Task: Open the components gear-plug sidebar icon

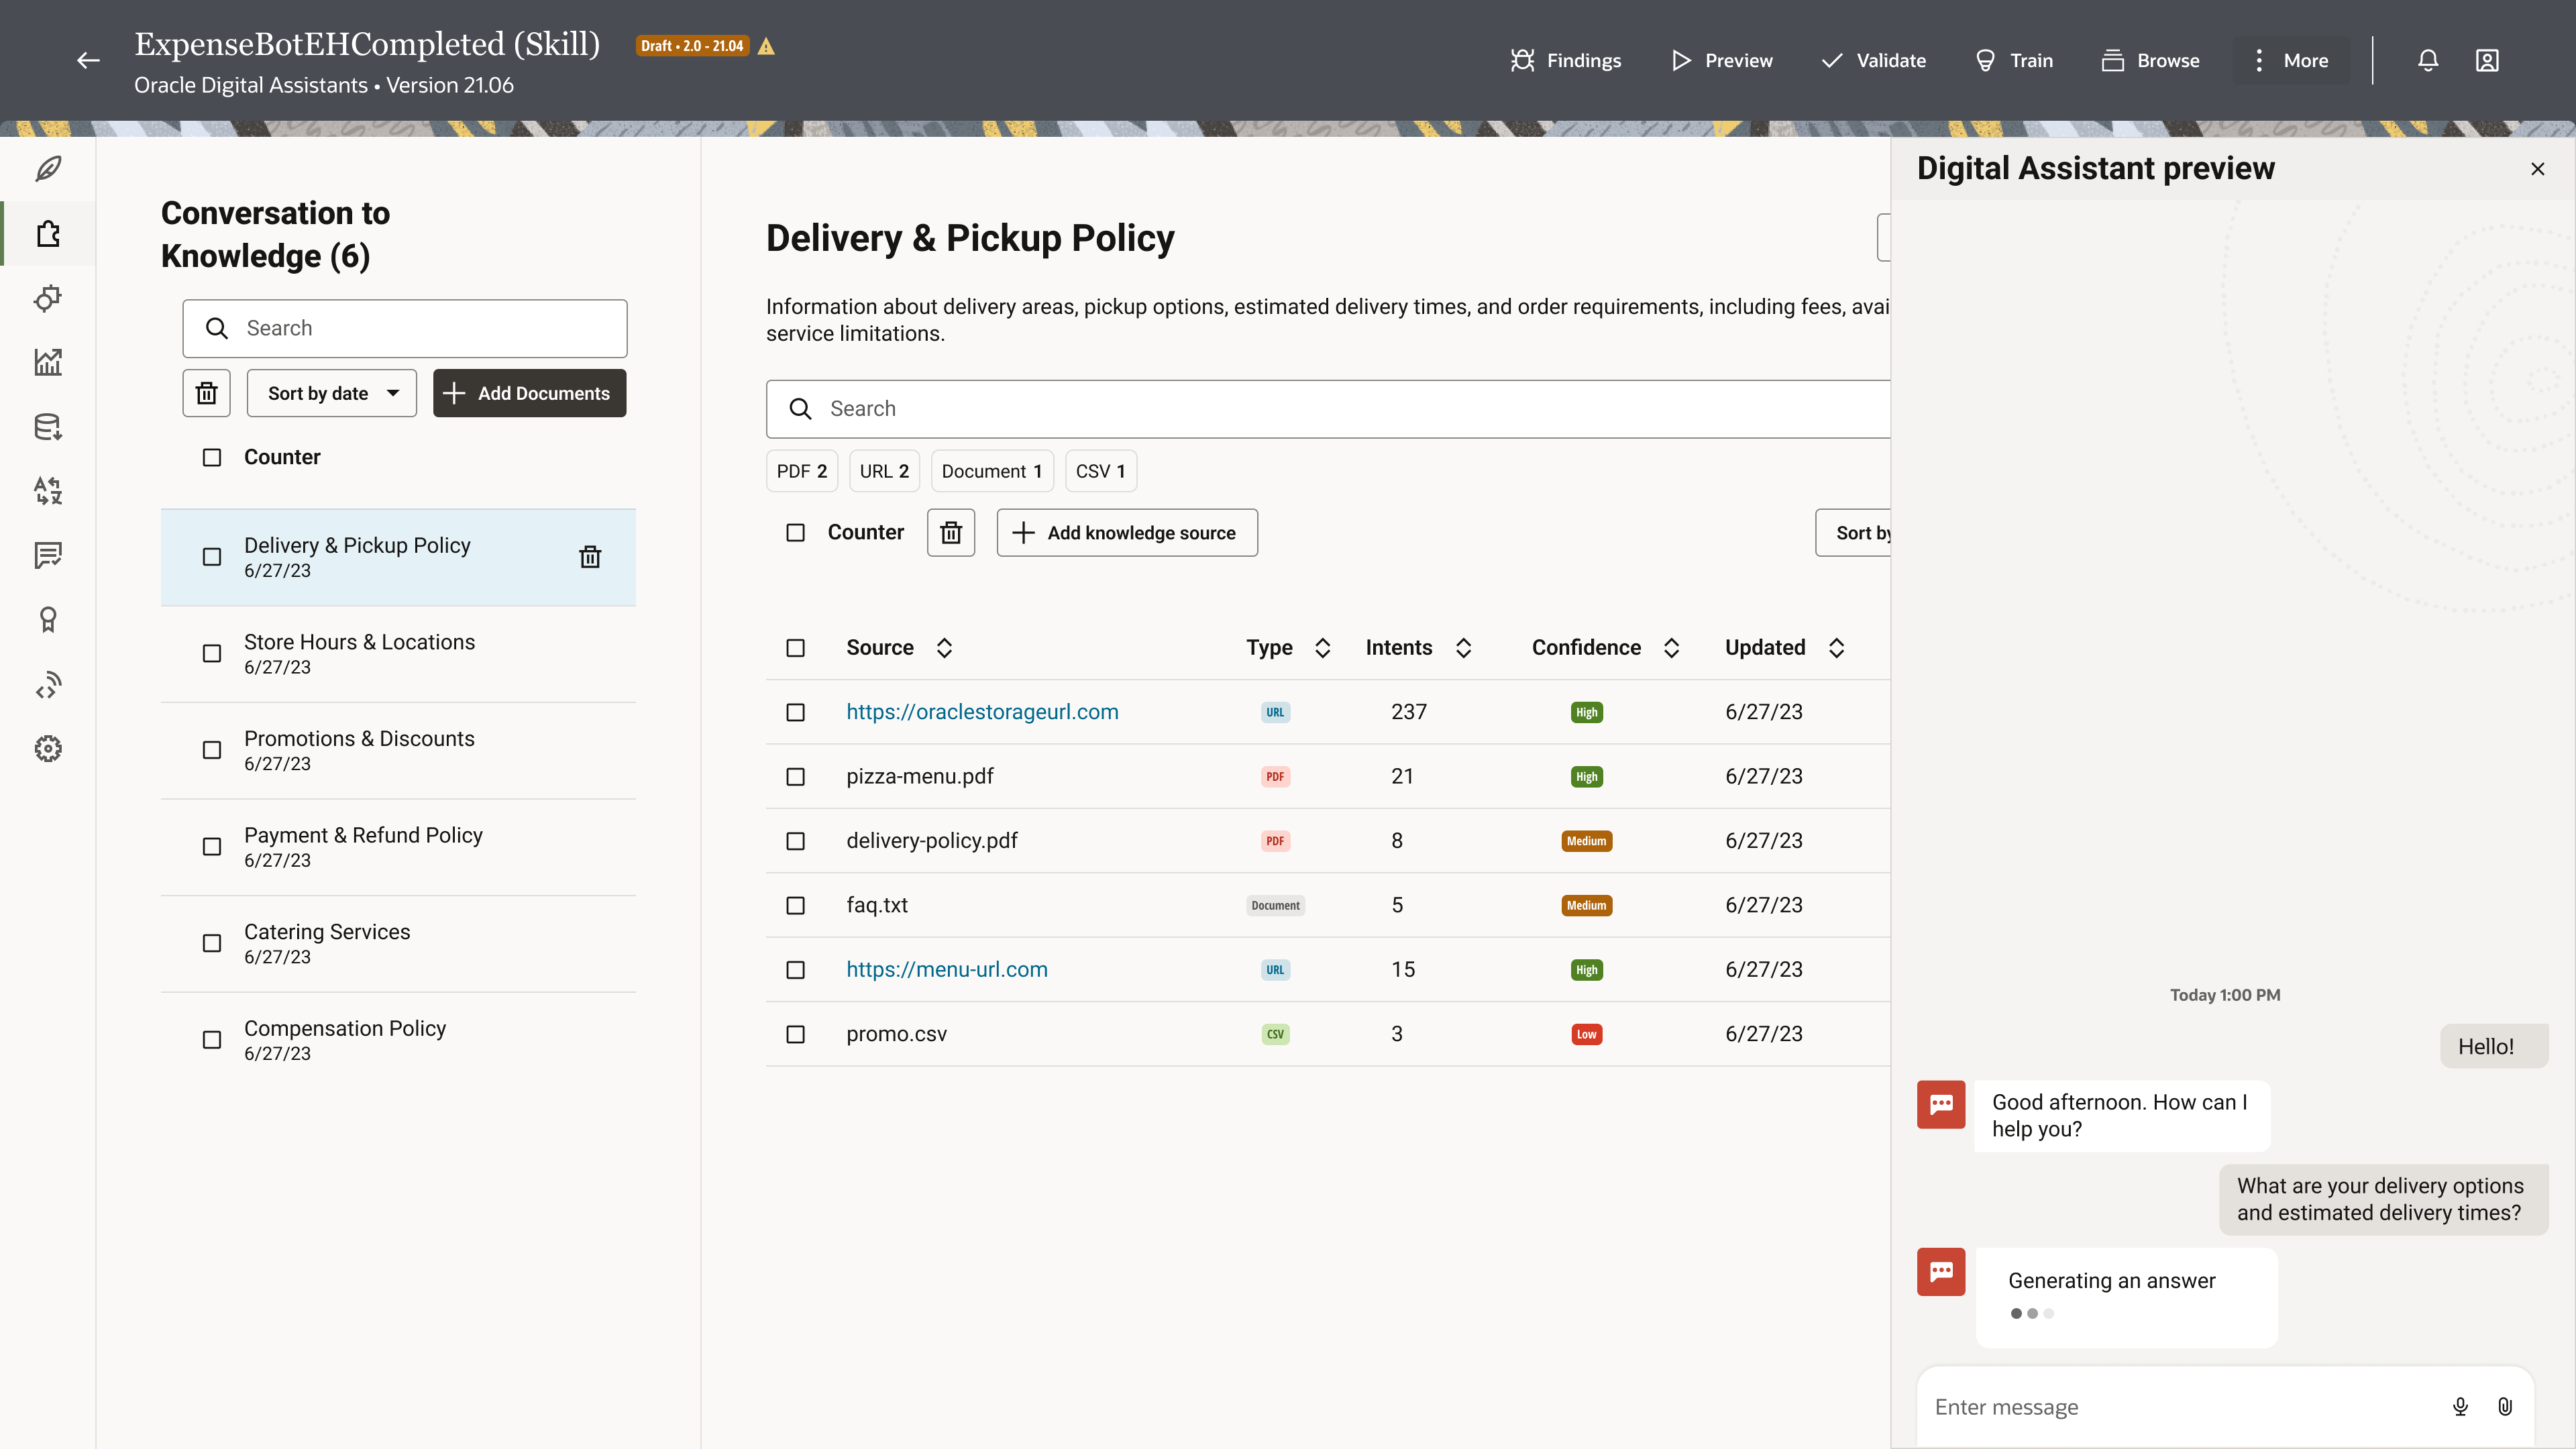Action: [48, 298]
